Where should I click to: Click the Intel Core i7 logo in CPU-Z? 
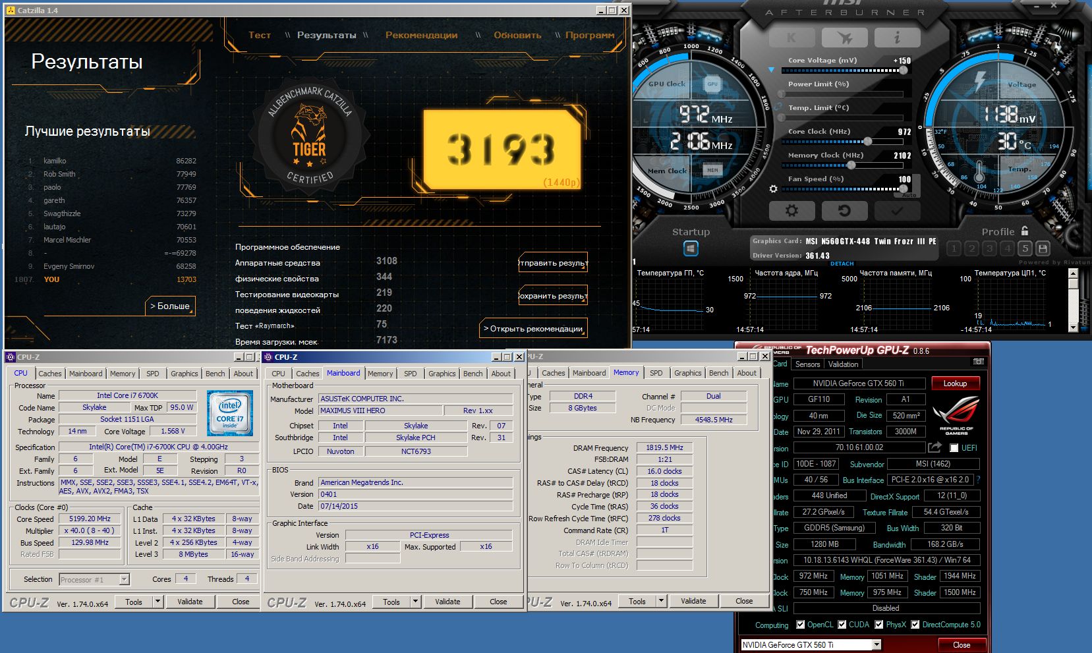(x=229, y=413)
